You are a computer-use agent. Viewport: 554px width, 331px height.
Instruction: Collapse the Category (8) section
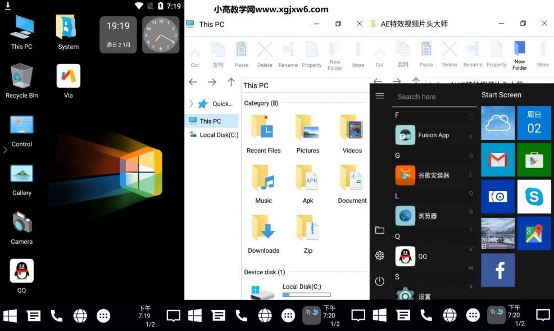point(261,103)
